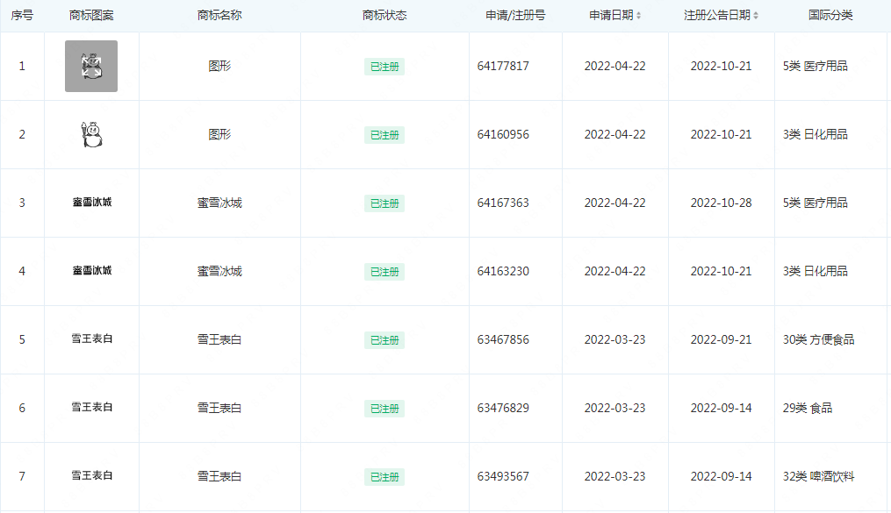The image size is (891, 513).
Task: Click the 商标图案 column header
Action: click(91, 15)
